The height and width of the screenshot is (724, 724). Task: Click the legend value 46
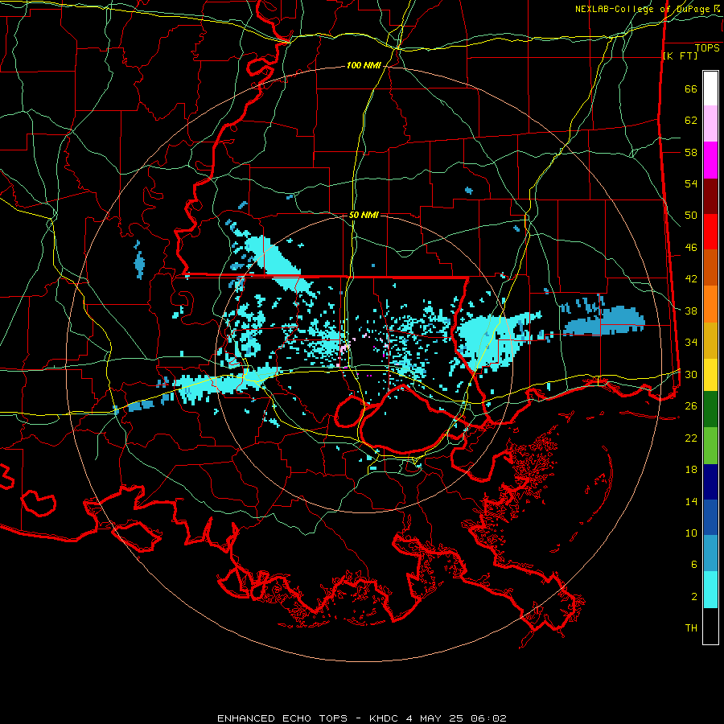(x=691, y=247)
